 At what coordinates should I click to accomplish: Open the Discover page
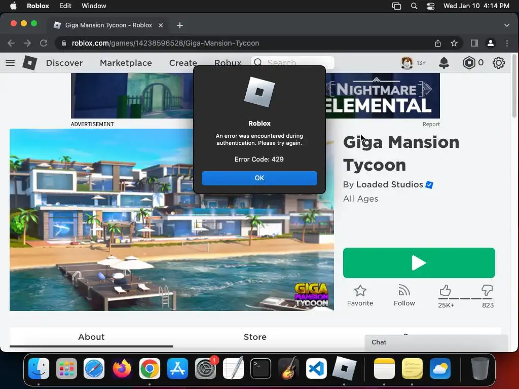pos(64,63)
